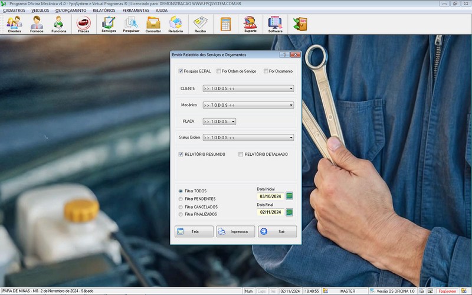This screenshot has width=472, height=295.
Task: Open the FERRAMENTAS menu
Action: (136, 11)
